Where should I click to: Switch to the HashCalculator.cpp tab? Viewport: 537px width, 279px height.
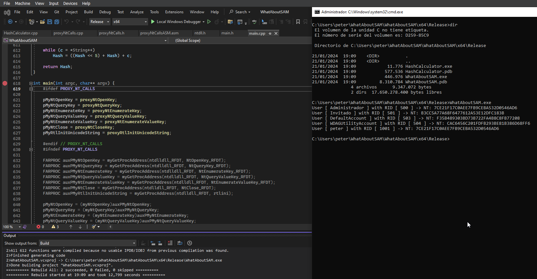click(21, 33)
